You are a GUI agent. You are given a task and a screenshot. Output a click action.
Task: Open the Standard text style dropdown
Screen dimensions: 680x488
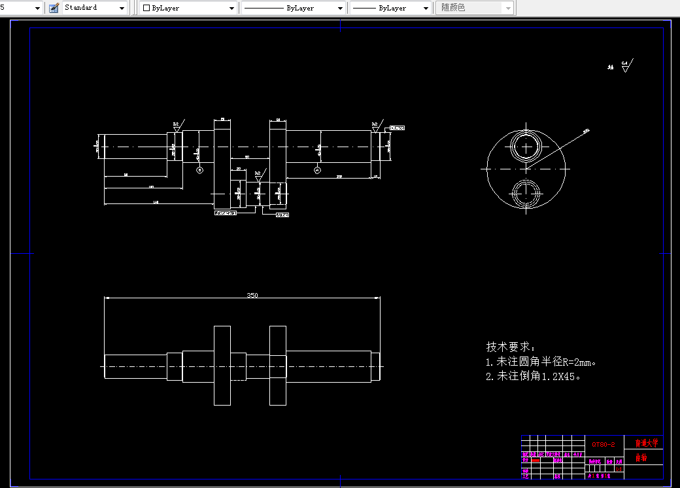click(95, 8)
